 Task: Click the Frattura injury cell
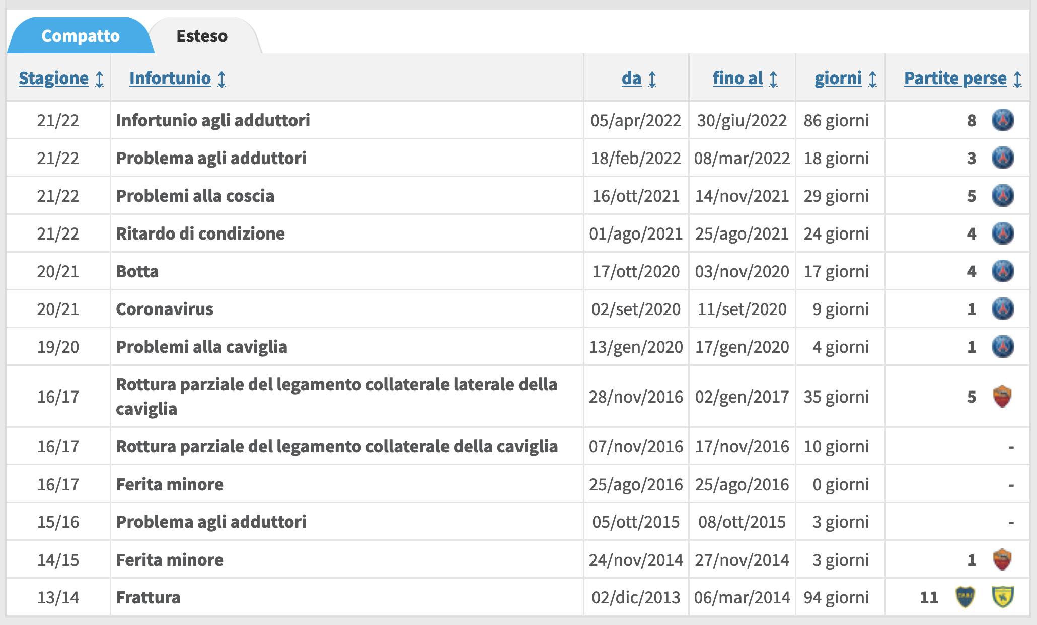point(148,597)
